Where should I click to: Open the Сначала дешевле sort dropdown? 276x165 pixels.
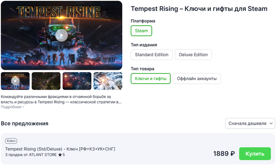tap(250, 123)
